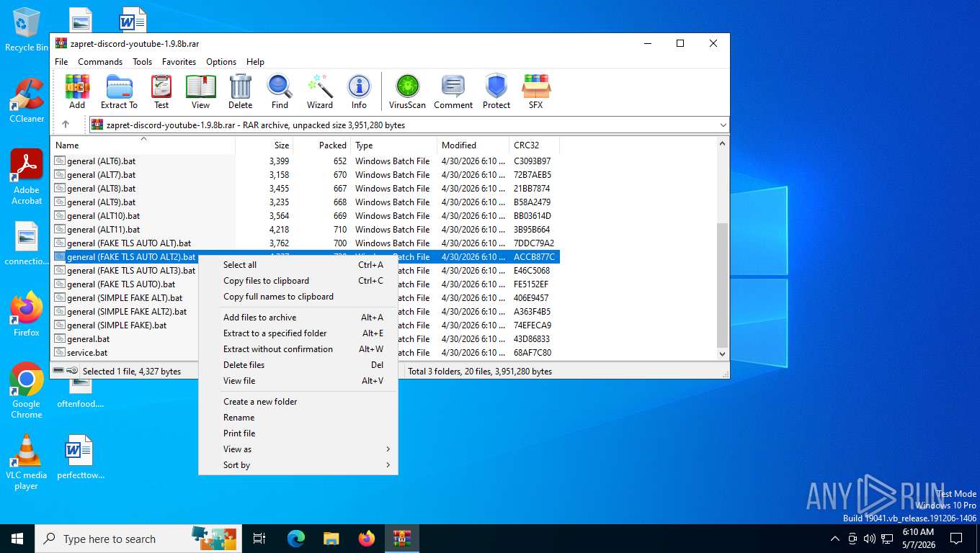Choose Add files to archive
This screenshot has height=553, width=980.
298,318
